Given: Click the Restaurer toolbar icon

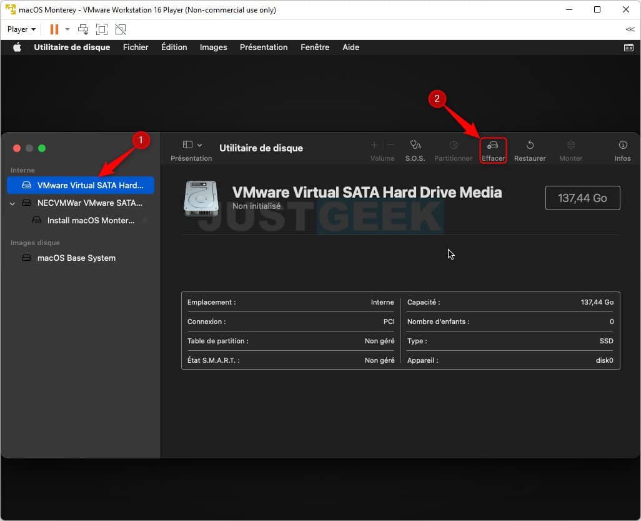Looking at the screenshot, I should pyautogui.click(x=530, y=145).
